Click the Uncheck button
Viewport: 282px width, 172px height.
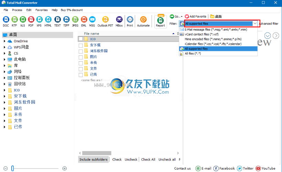[131, 159]
